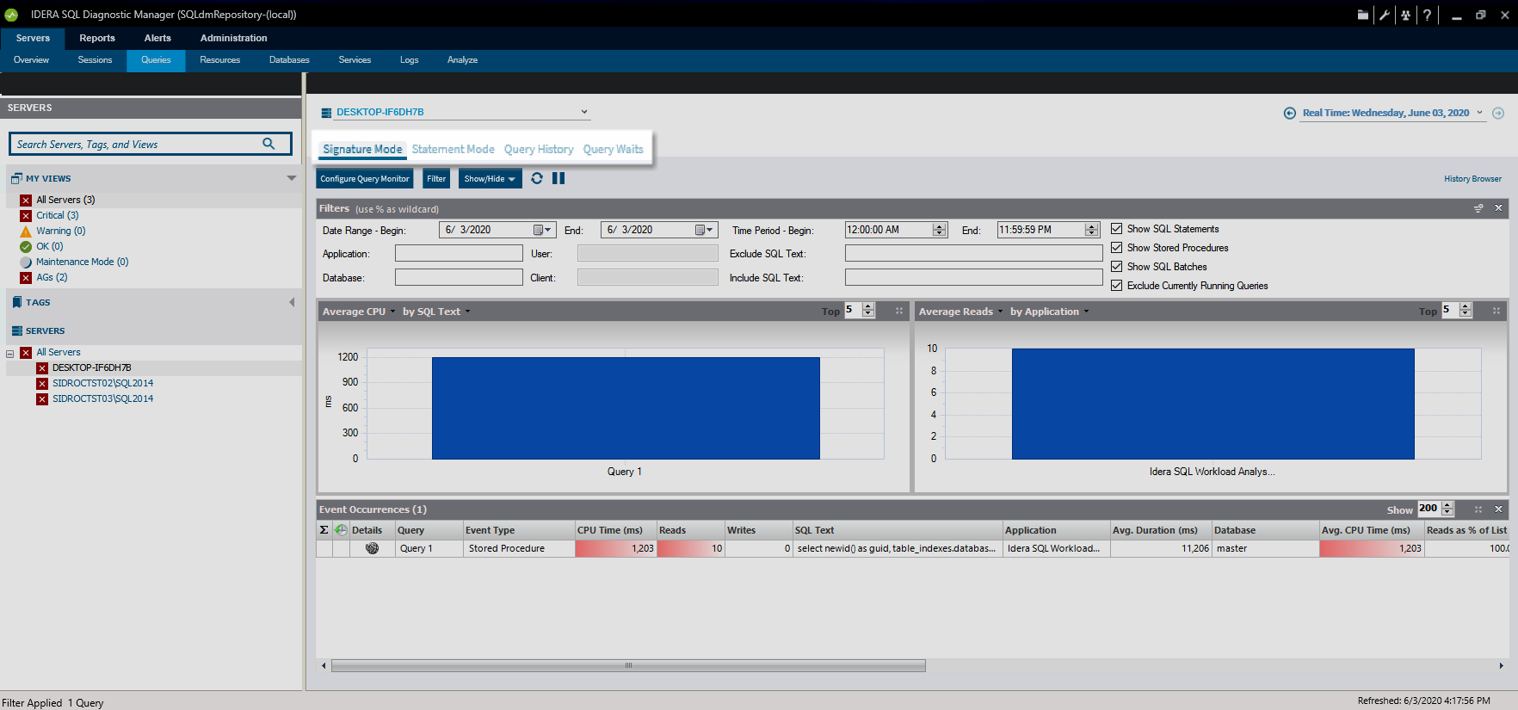This screenshot has width=1518, height=710.
Task: Click Configure Query Monitor button
Action: coord(365,179)
